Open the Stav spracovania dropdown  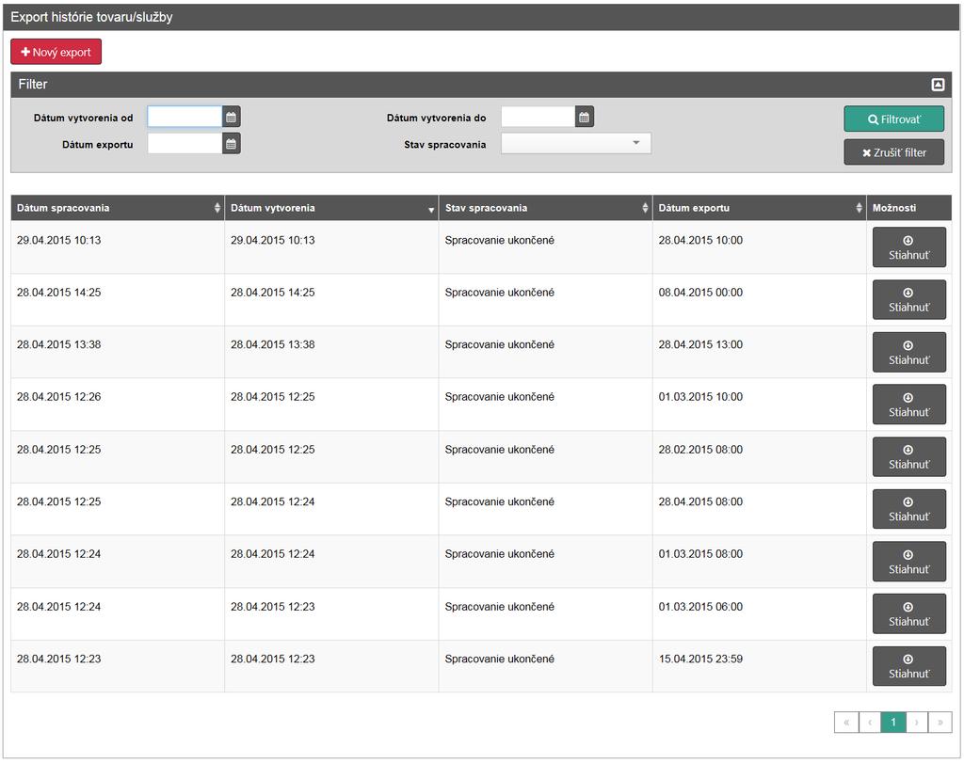coord(576,144)
